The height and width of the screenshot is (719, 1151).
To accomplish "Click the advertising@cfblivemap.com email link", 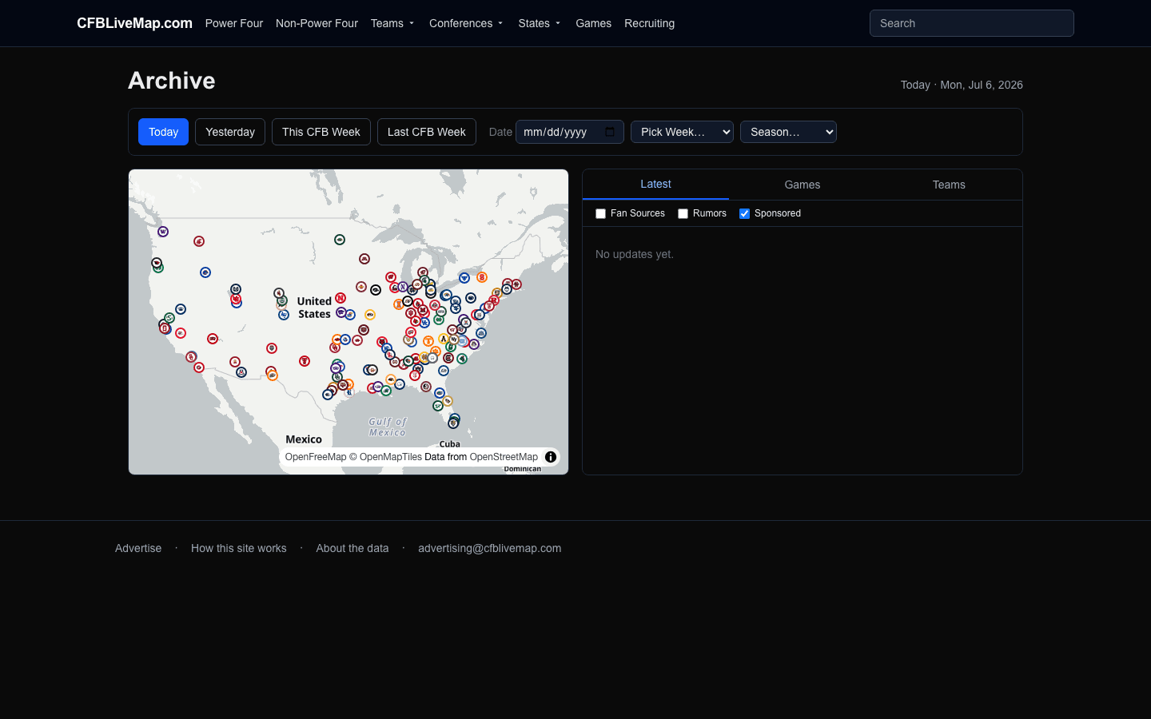I will [x=490, y=548].
